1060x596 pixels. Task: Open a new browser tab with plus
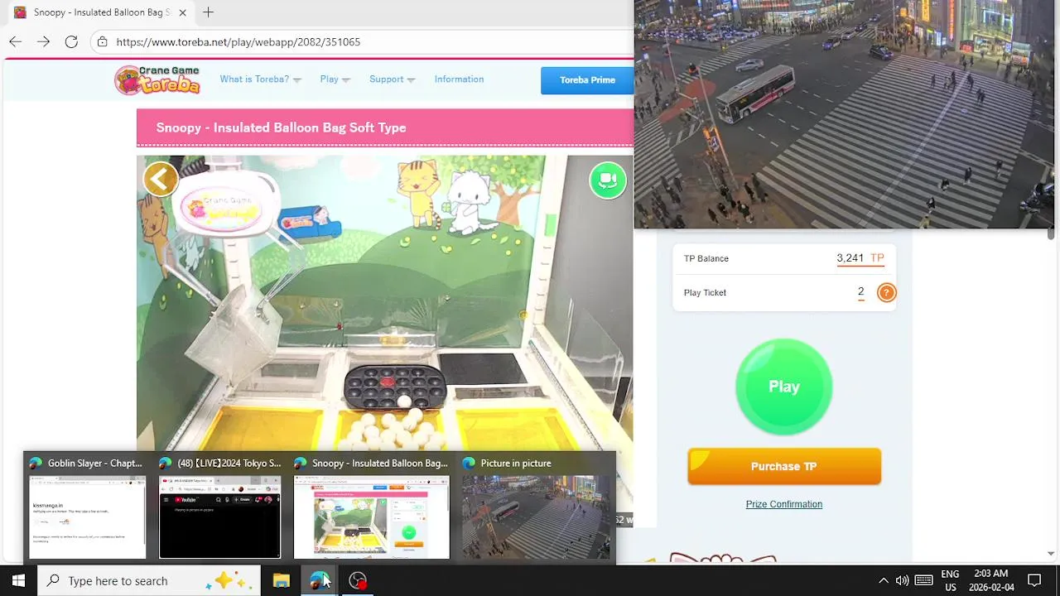[x=208, y=12]
